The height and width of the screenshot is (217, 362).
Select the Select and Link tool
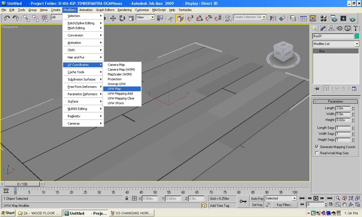27,18
